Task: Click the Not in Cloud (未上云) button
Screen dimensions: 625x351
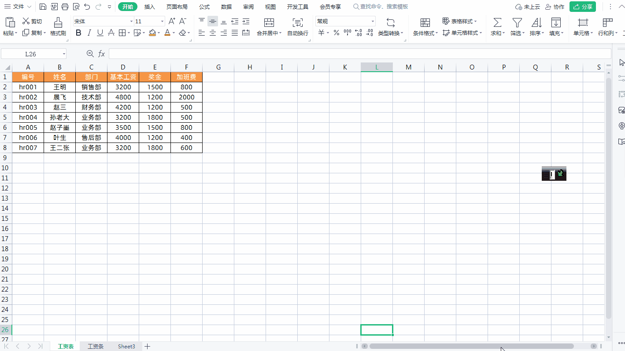Action: click(x=528, y=7)
